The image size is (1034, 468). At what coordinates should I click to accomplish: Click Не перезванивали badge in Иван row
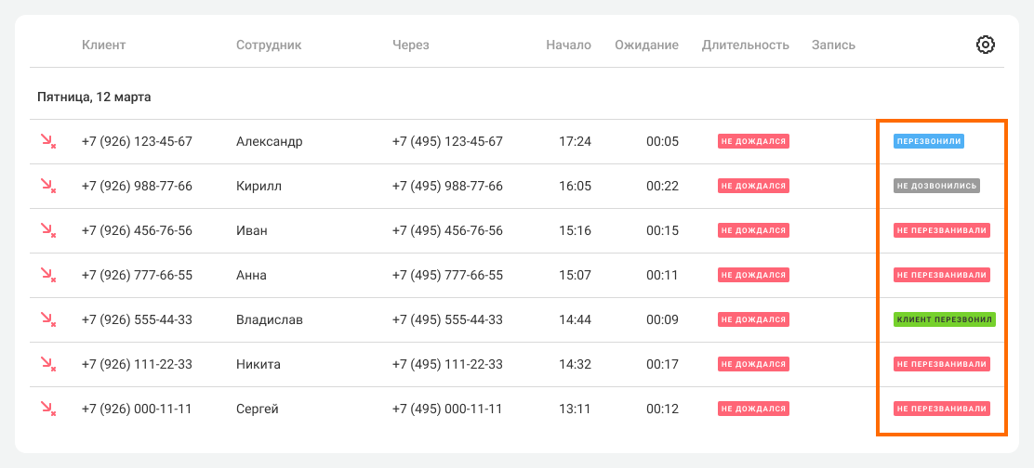point(941,230)
